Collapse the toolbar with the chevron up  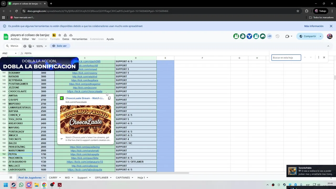pos(328,46)
